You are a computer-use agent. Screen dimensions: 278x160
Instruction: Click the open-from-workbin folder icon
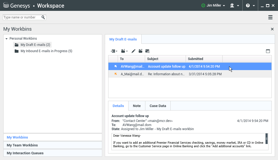click(140, 51)
